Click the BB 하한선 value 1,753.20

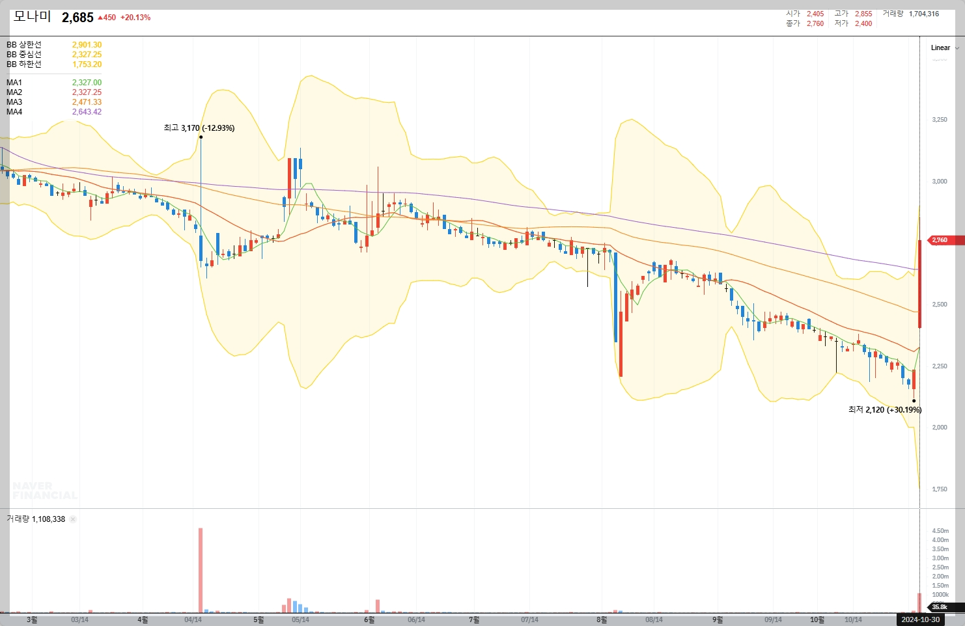tap(87, 64)
